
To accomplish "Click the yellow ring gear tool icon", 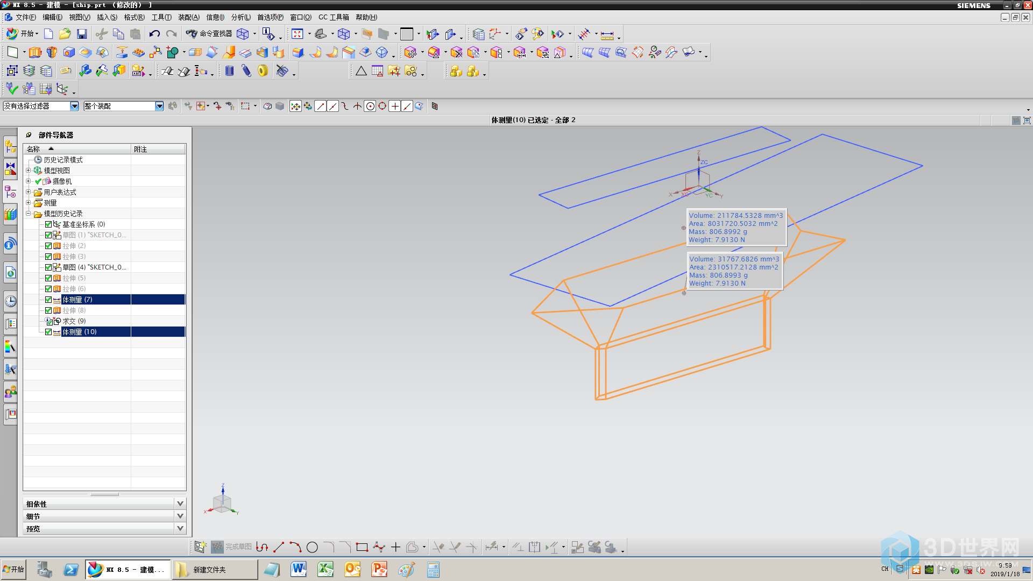I will pyautogui.click(x=263, y=70).
